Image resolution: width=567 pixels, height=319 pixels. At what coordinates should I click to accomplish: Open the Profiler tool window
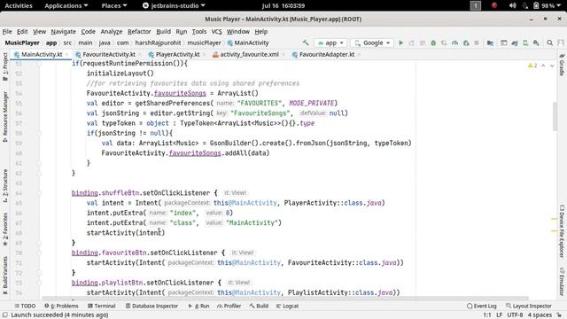(229, 306)
